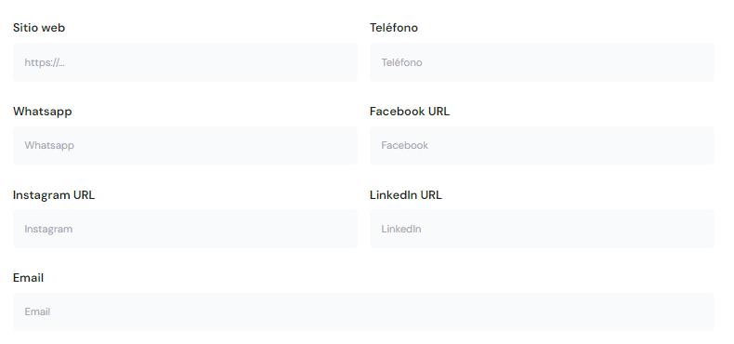The image size is (734, 344).
Task: Click the gray 'LinkedIn' placeholder text
Action: pos(401,229)
